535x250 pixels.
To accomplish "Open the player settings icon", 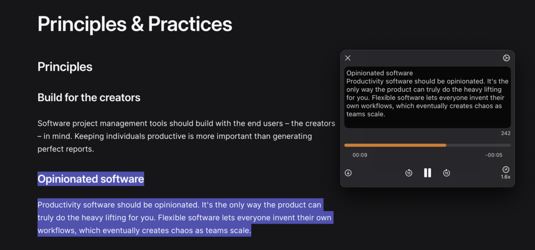I will point(506,58).
